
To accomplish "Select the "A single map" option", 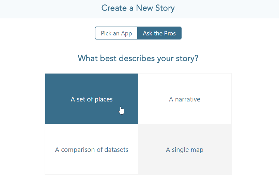I will pyautogui.click(x=185, y=149).
